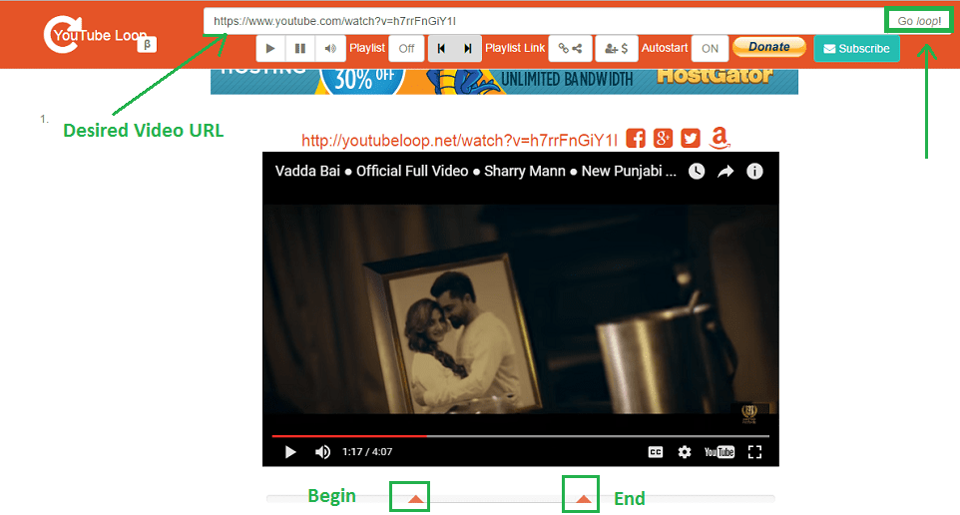The image size is (960, 515).
Task: Toggle the Autostart ON switch
Action: (710, 48)
